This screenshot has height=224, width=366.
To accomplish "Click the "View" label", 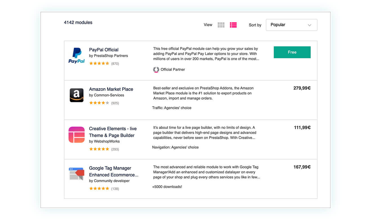I will coord(208,25).
